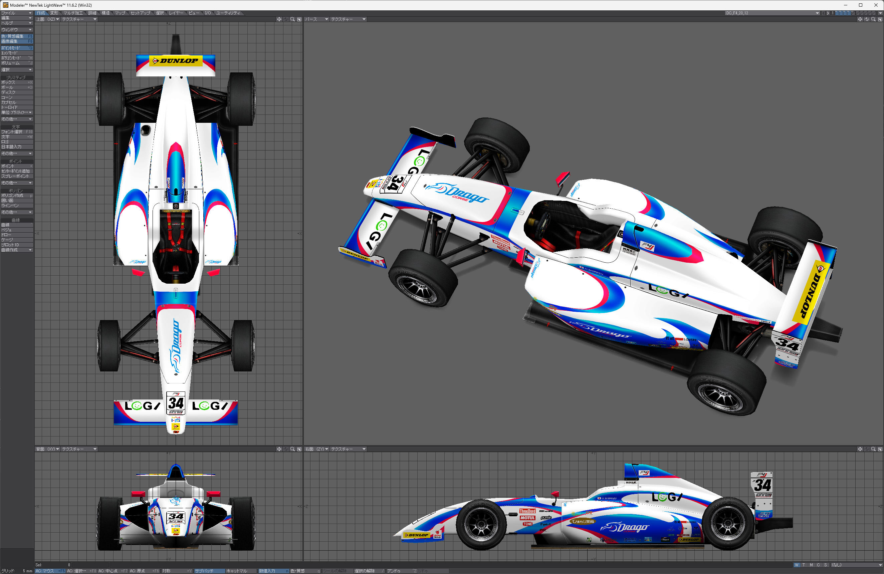Open the ファイル (File) menu dropdown
884x574 pixels.
17,13
